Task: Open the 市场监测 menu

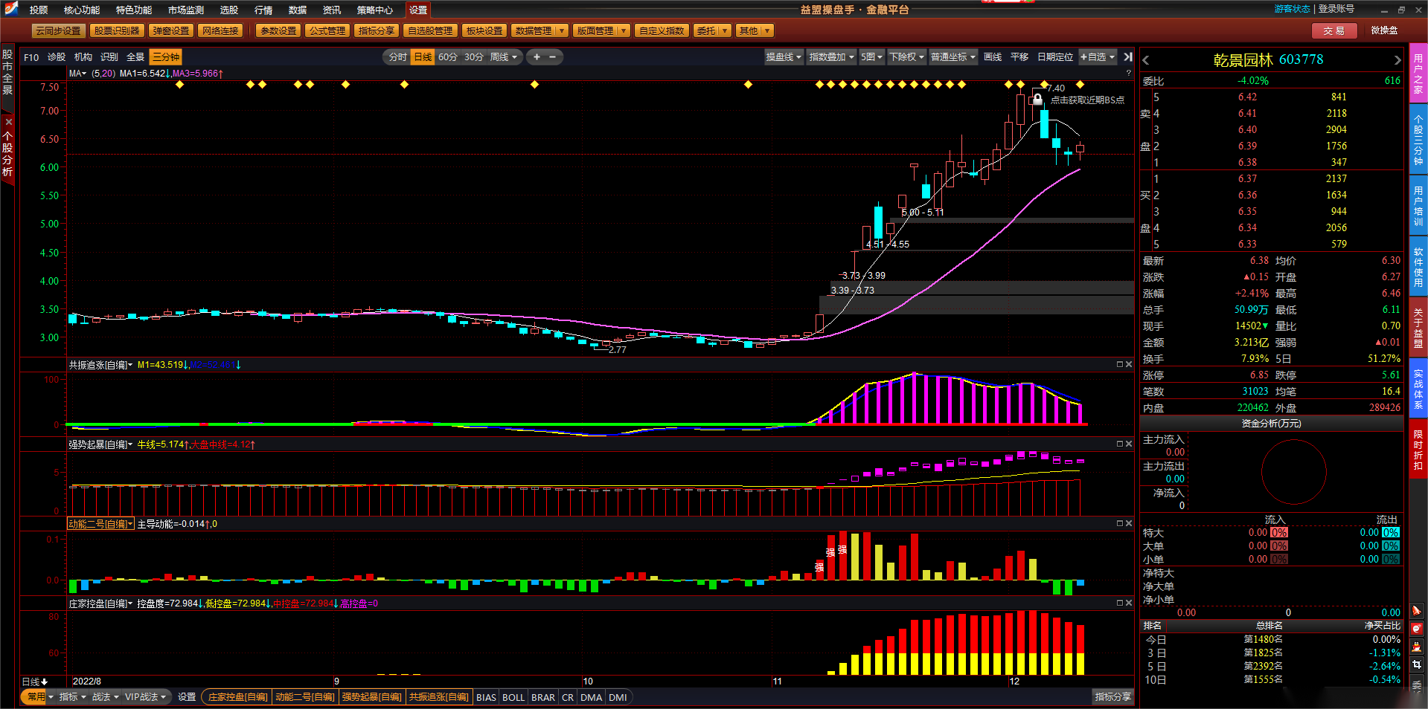Action: tap(185, 10)
